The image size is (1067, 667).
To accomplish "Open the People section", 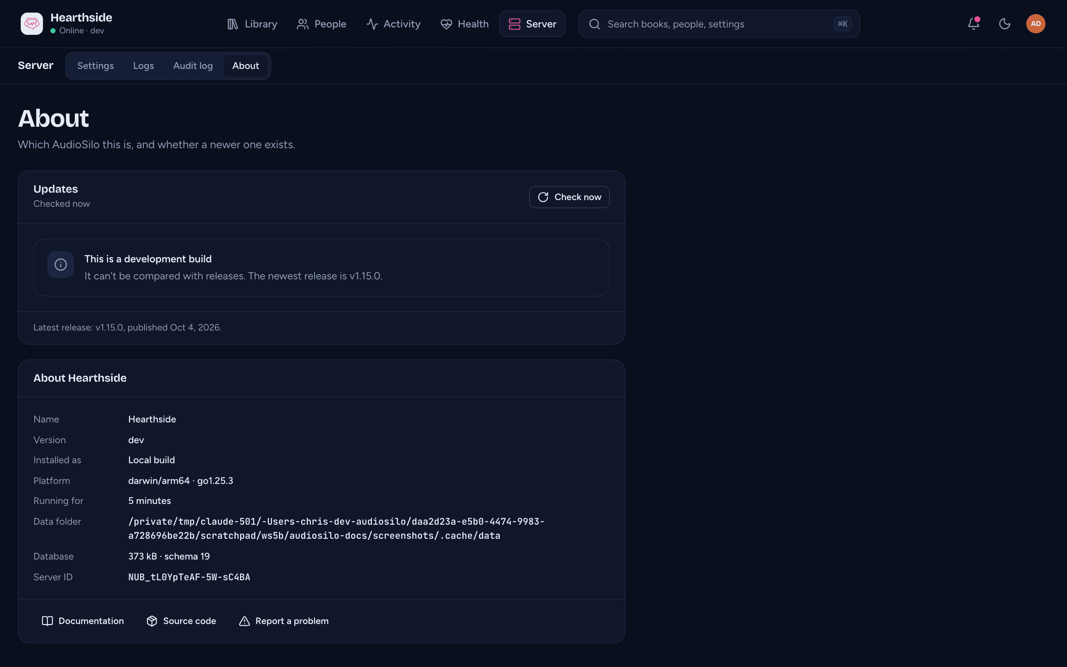I will (x=322, y=24).
